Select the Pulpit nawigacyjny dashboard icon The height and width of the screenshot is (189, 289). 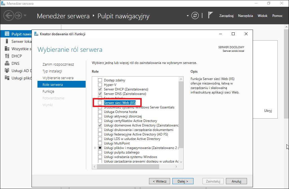[x=7, y=34]
